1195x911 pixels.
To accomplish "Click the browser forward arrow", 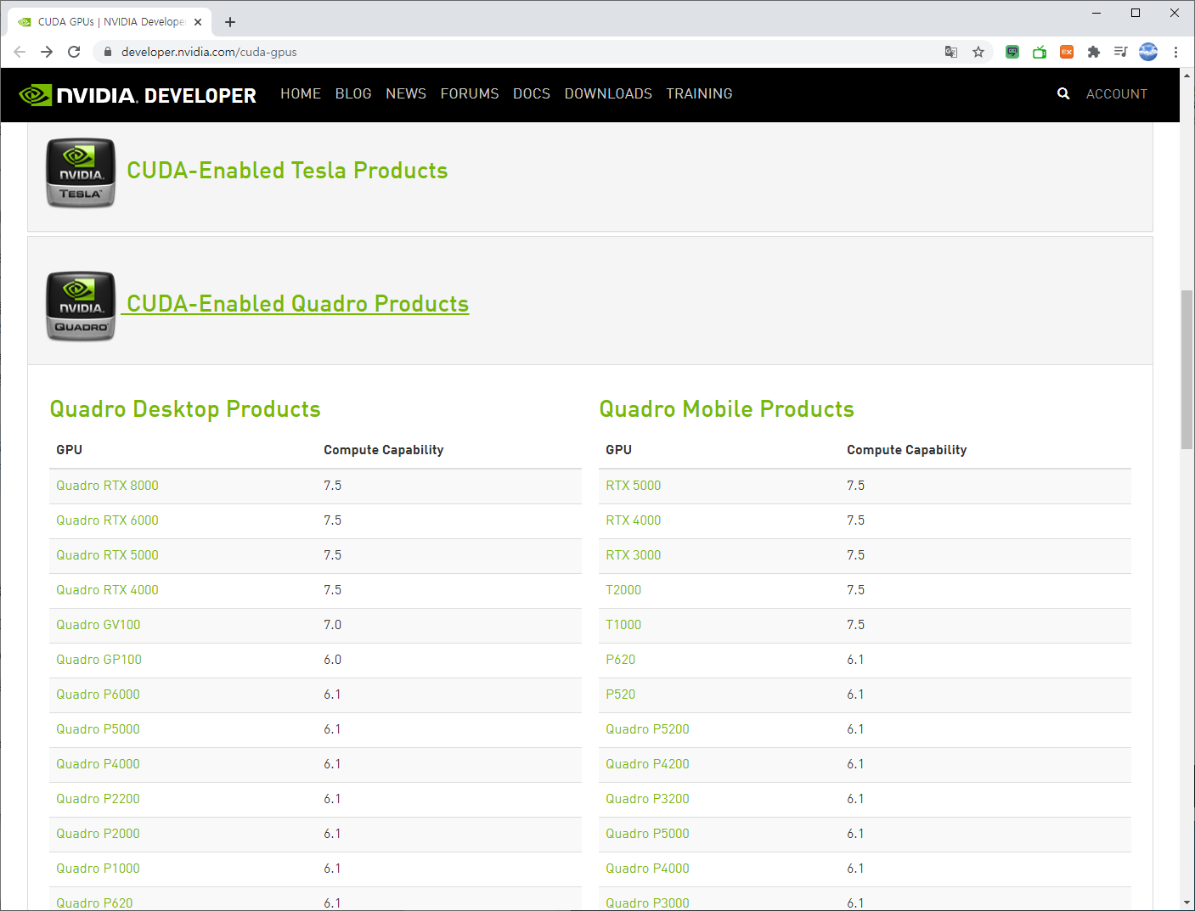I will point(47,52).
